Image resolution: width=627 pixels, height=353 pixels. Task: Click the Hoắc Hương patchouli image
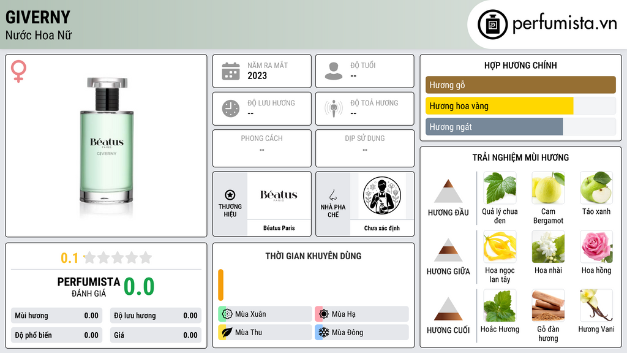500,305
